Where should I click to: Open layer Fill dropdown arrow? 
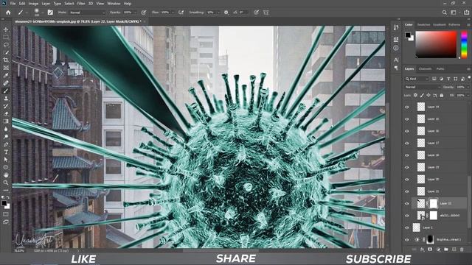[468, 95]
